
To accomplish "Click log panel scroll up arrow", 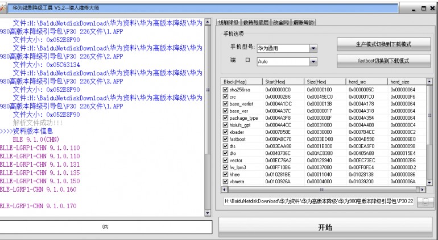I will point(208,22).
